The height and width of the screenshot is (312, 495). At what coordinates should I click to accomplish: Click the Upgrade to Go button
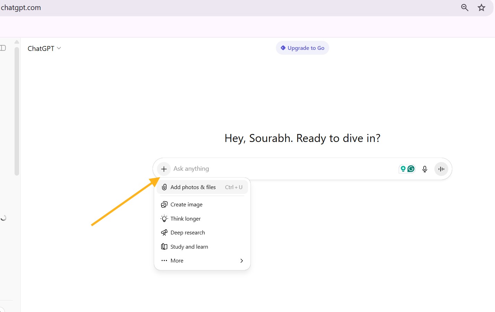click(x=302, y=48)
